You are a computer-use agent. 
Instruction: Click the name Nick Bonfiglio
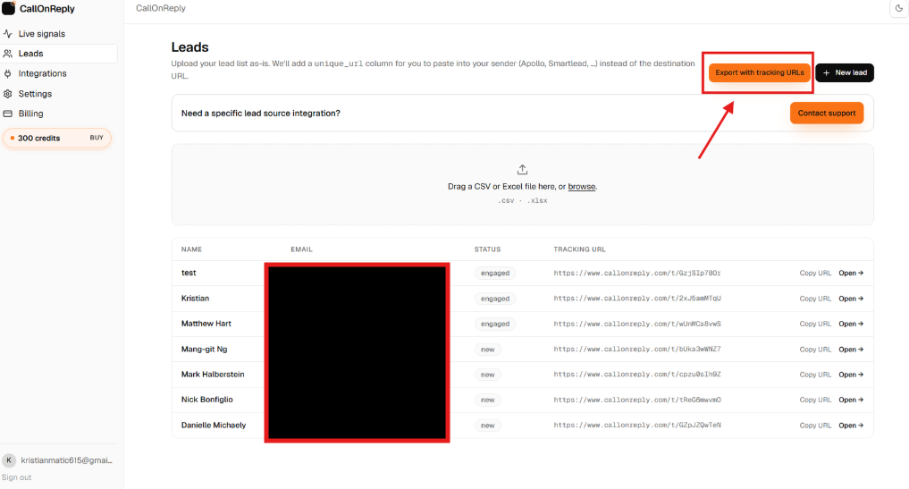click(x=207, y=400)
